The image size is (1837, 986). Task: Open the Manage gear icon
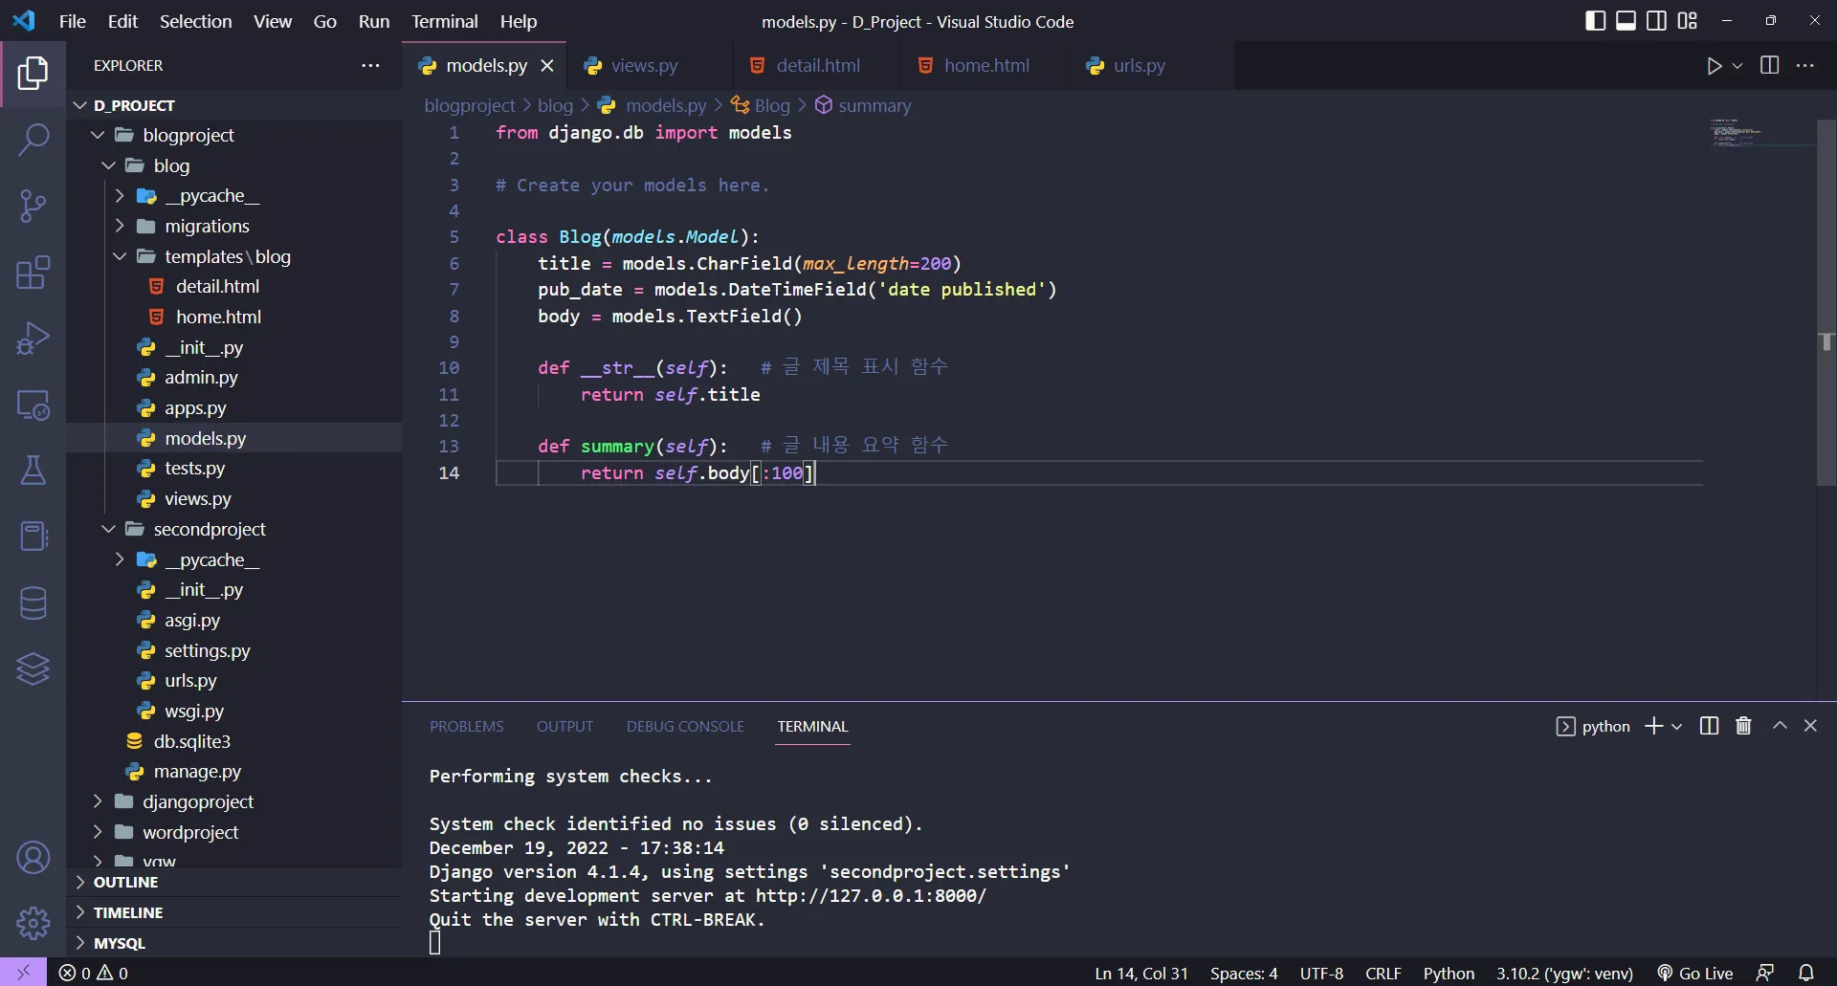point(33,923)
